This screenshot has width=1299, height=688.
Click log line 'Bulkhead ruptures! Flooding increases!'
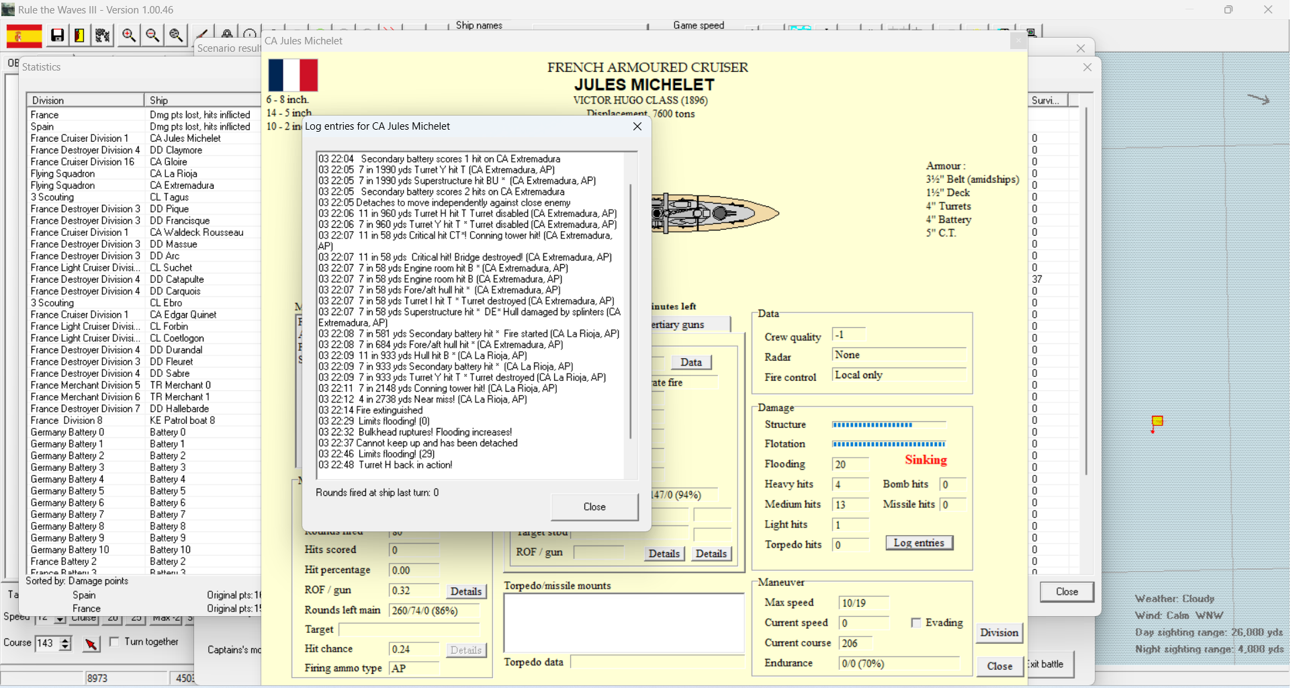[416, 432]
